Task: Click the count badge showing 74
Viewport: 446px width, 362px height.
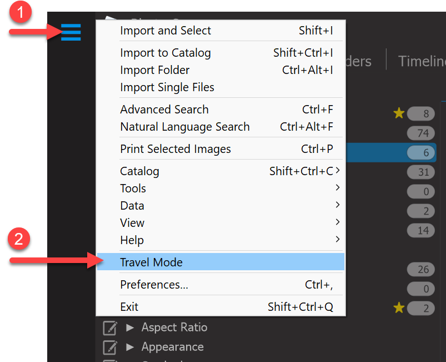Action: 420,133
